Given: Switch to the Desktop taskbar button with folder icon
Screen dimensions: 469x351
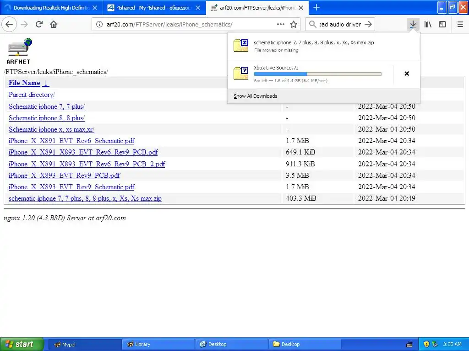Looking at the screenshot, I should (x=305, y=344).
